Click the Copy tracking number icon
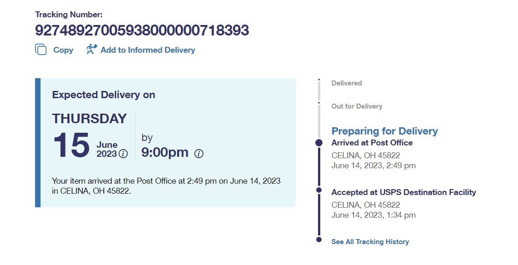Image resolution: width=518 pixels, height=265 pixels. click(41, 50)
